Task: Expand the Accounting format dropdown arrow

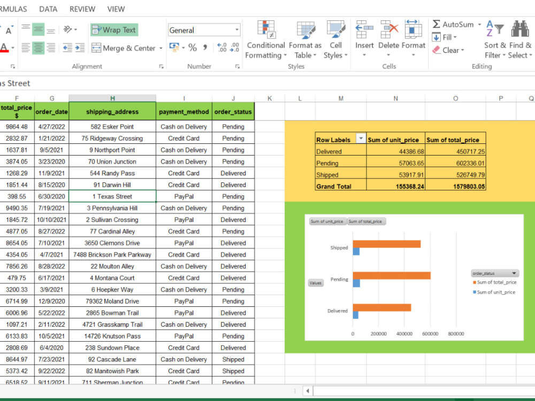Action: click(x=183, y=48)
